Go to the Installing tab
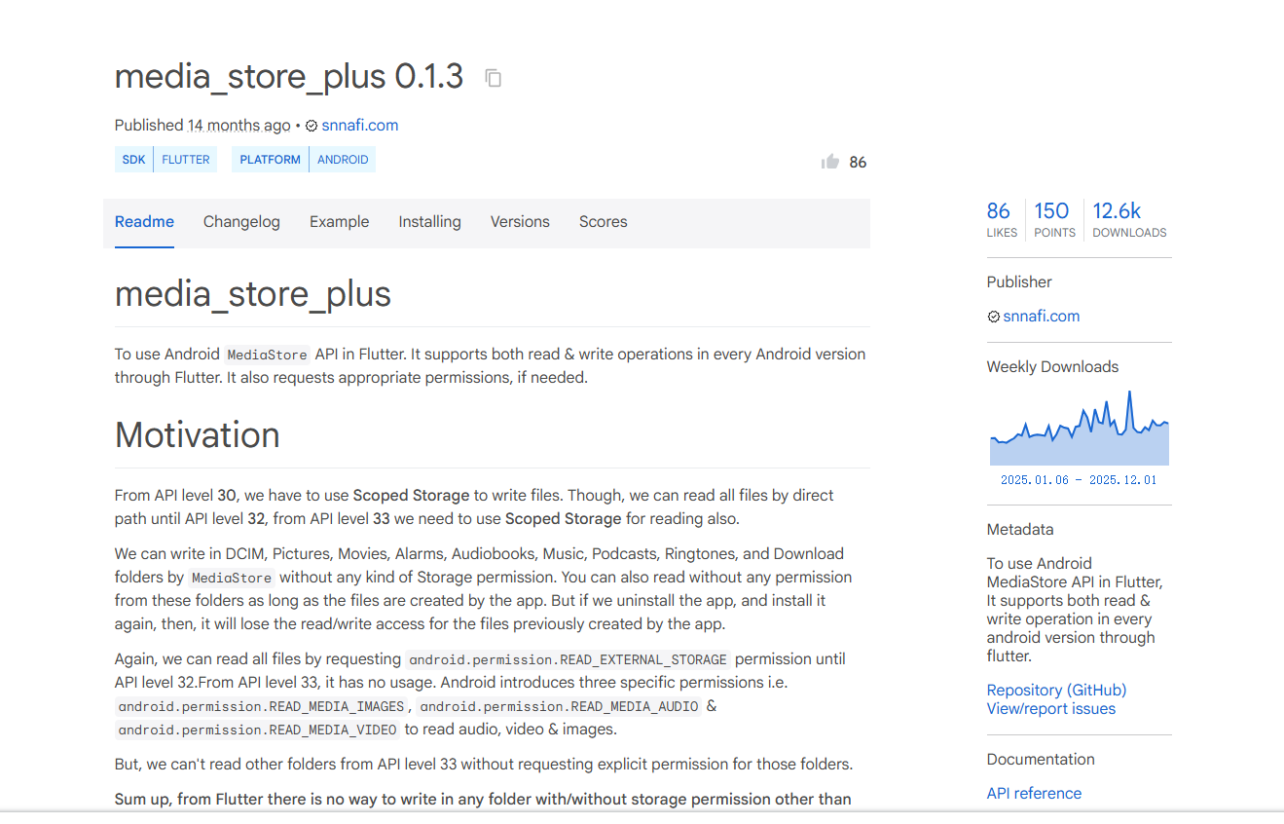The height and width of the screenshot is (824, 1284). click(x=429, y=222)
